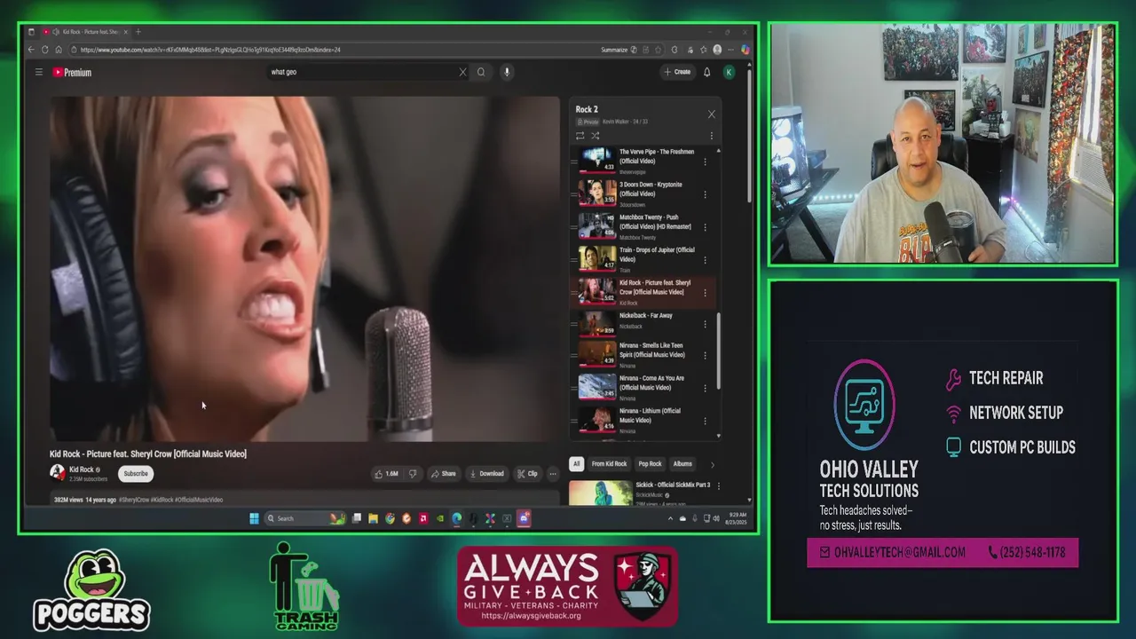Open options for The Verve Pipe video
This screenshot has width=1136, height=639.
tap(706, 162)
